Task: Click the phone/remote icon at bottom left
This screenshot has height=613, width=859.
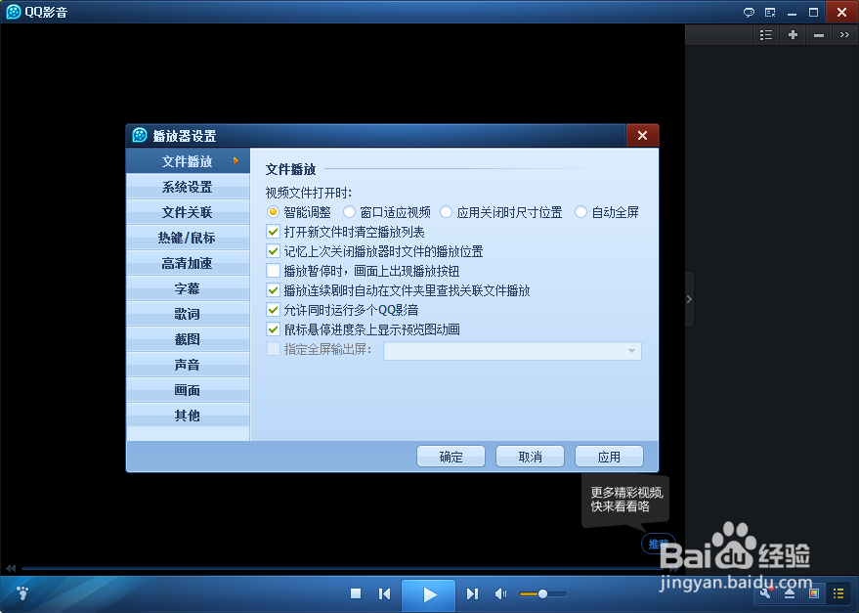Action: click(21, 593)
